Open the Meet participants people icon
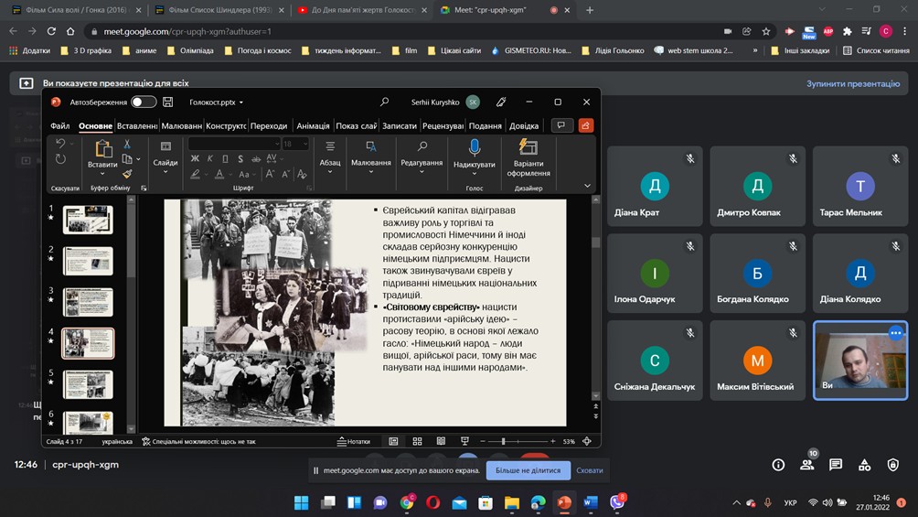Screen dimensions: 918x517 pyautogui.click(x=807, y=464)
